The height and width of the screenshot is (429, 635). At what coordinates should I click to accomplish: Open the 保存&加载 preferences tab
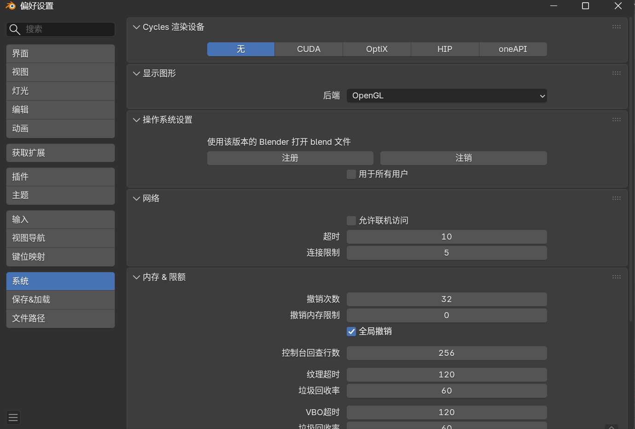[60, 300]
